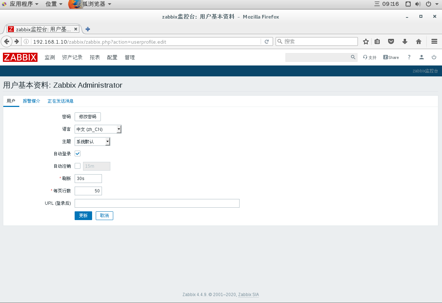Click the disabled 15m auto-logout field
Screen dimensions: 442x303
[x=97, y=166]
